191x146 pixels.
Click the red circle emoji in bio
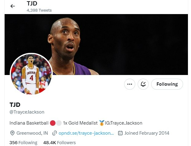pyautogui.click(x=53, y=123)
